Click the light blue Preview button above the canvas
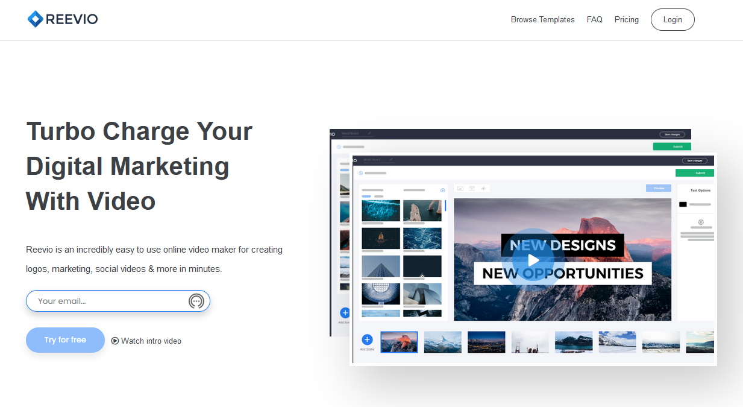The image size is (743, 407). coord(658,188)
